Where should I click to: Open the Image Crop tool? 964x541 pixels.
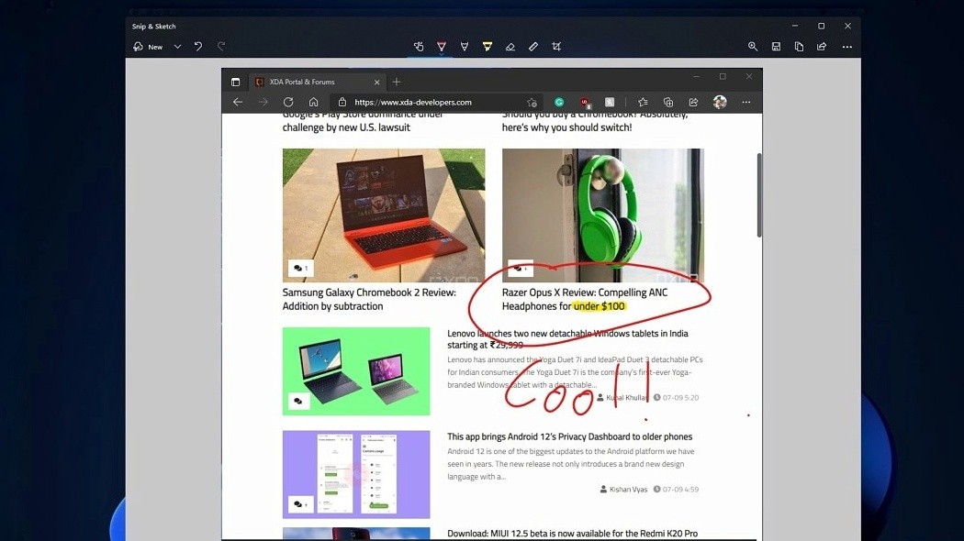pos(556,47)
